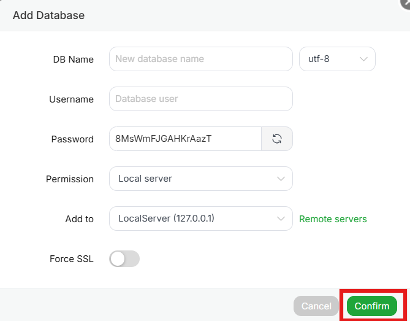Click the Username label
The height and width of the screenshot is (321, 410).
(71, 99)
